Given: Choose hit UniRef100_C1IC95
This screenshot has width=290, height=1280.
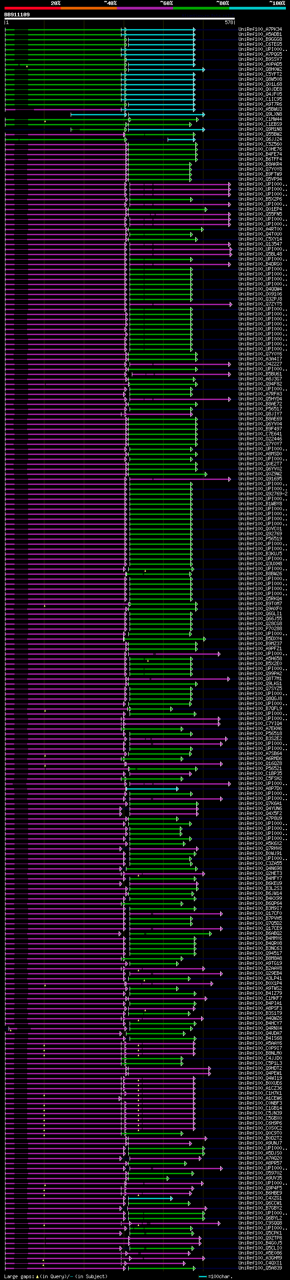Looking at the screenshot, I should 260,99.
